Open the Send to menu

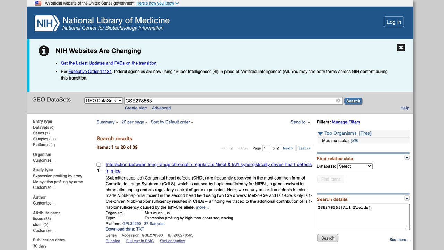[300, 122]
